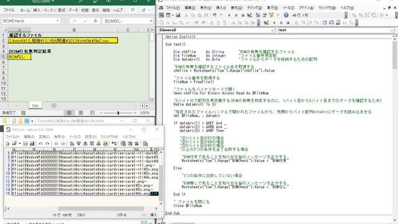This screenshot has height=224, width=398.
Task: Open the dropdown arrow beside sakura Open icon
Action: tap(19, 144)
